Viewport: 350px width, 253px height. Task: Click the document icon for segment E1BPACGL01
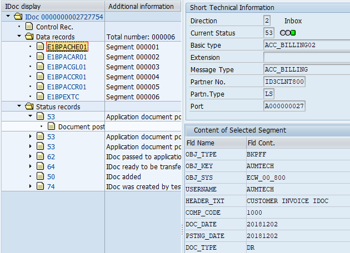tap(40, 67)
